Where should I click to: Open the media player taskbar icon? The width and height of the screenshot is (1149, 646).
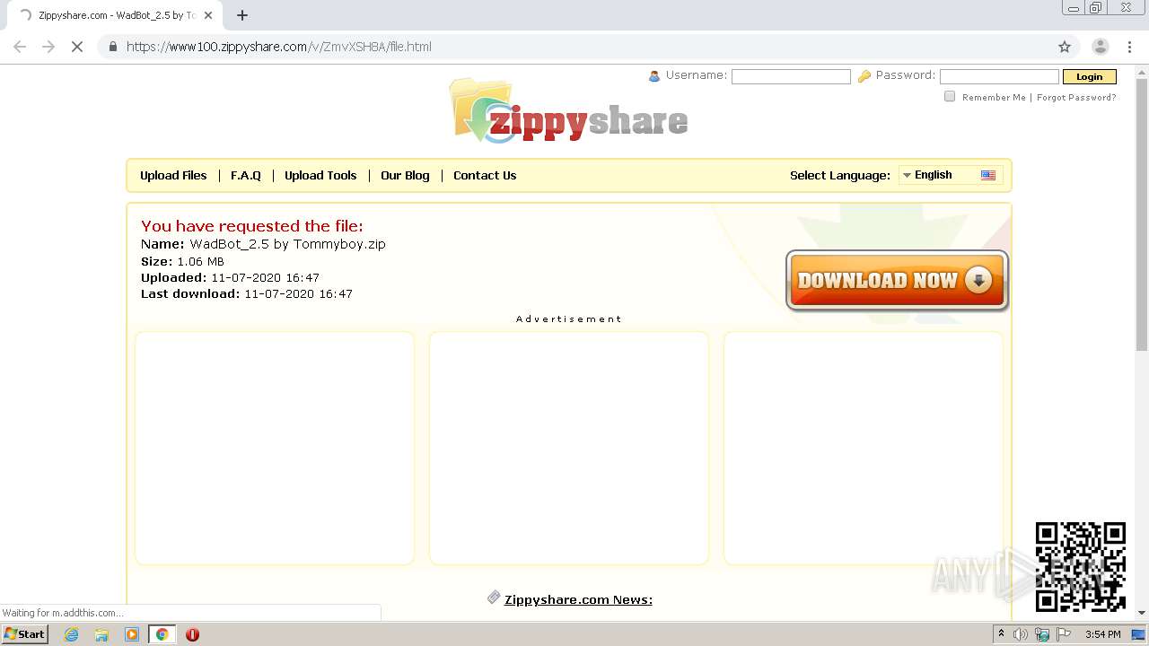pos(132,634)
